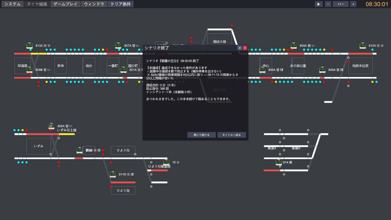Select the 地鉄本社前 station box

360,66
